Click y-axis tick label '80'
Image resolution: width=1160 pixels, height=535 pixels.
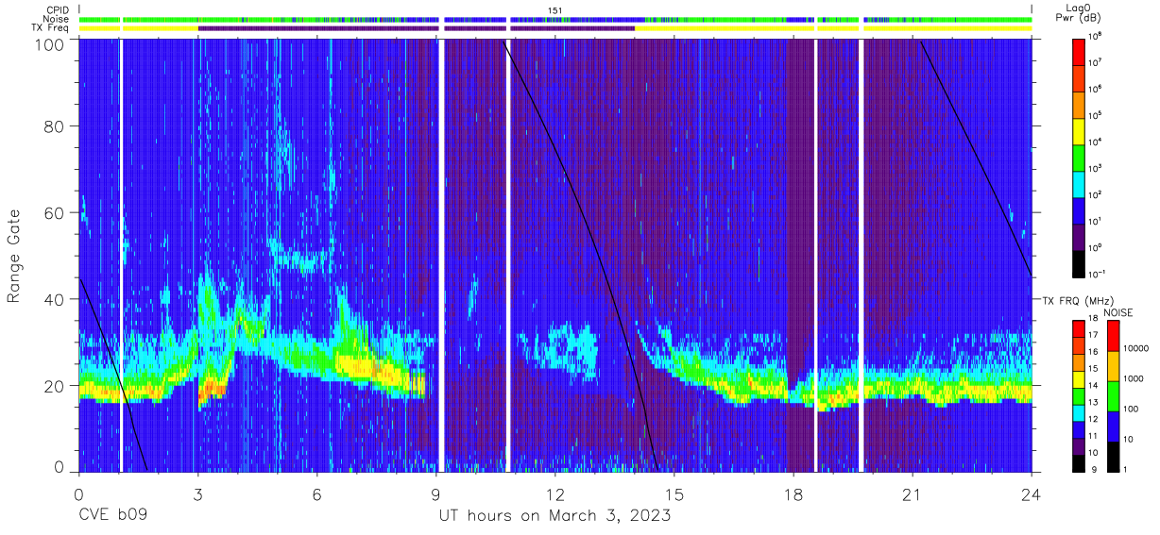coord(55,127)
